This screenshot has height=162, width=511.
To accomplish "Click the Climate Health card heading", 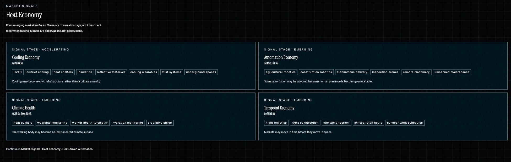I will click(x=24, y=108).
